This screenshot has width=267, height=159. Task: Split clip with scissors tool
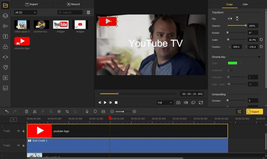(x=35, y=112)
